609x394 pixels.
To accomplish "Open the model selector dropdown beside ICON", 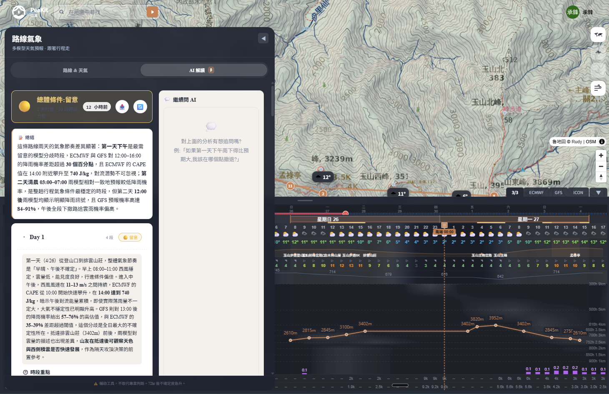I will [x=598, y=192].
